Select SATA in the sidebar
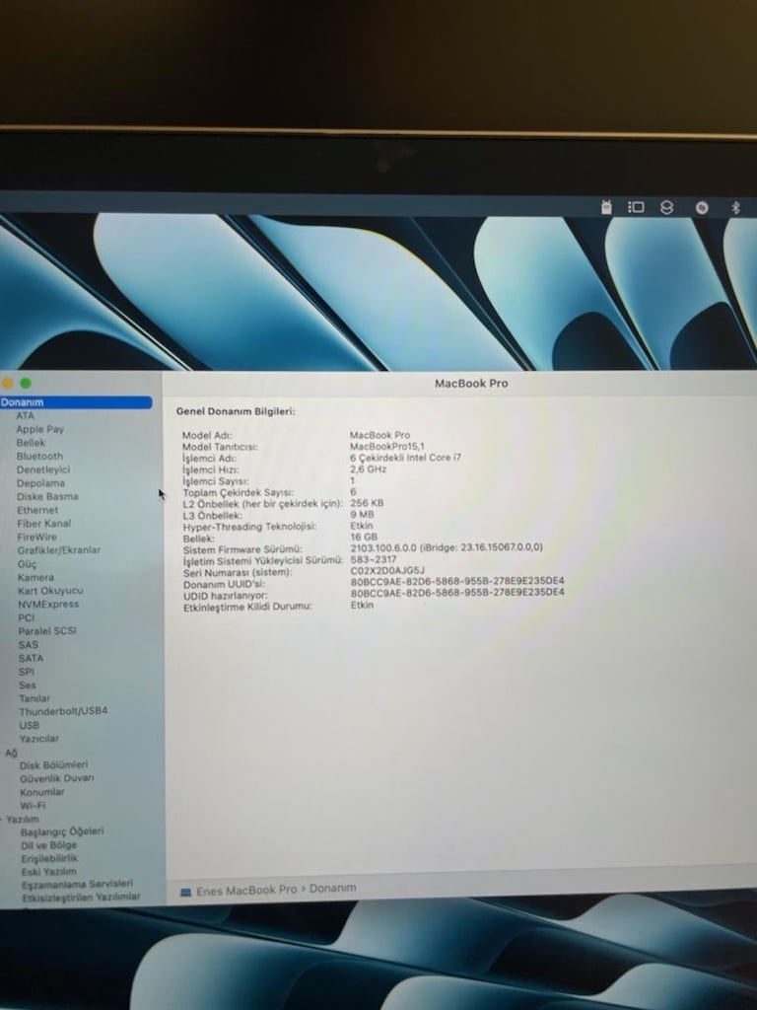The width and height of the screenshot is (757, 1010). (x=31, y=658)
